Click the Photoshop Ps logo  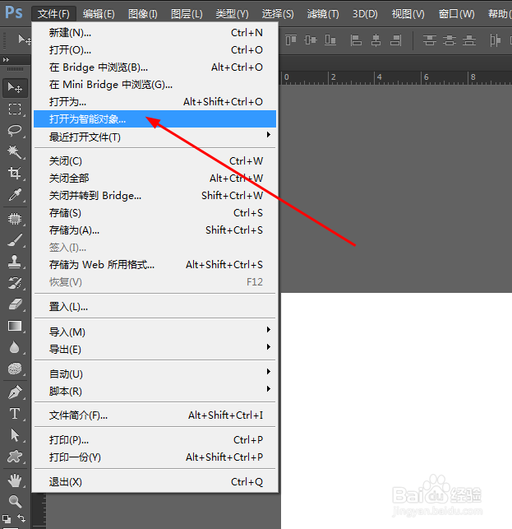(14, 12)
